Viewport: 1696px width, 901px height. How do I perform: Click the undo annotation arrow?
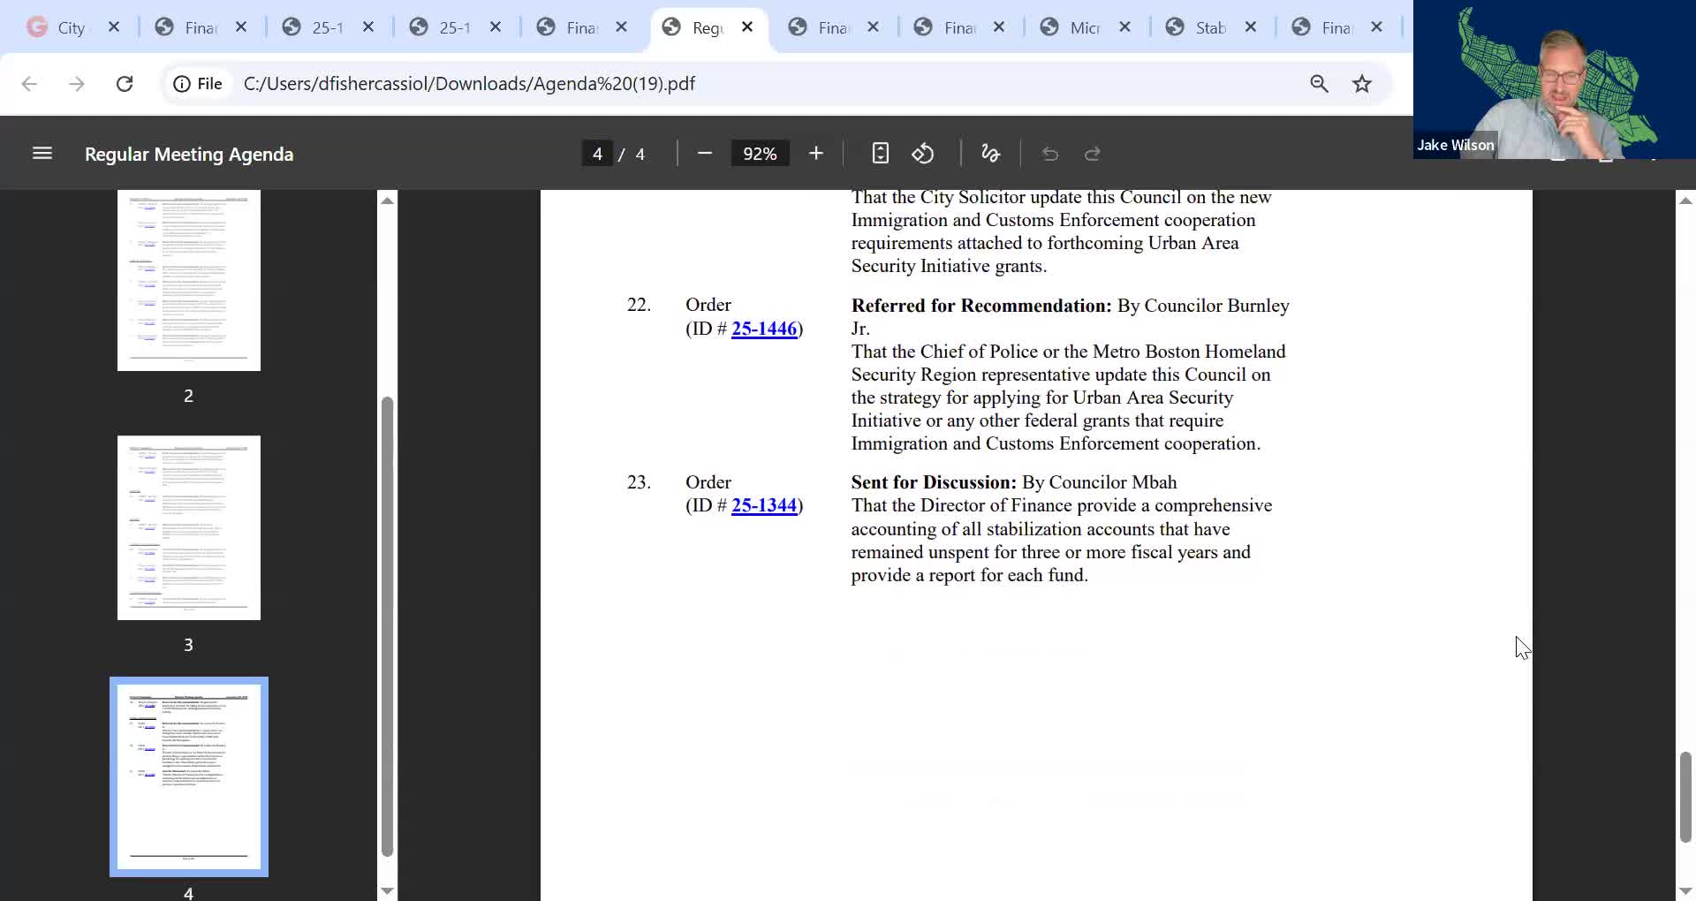pos(1049,154)
